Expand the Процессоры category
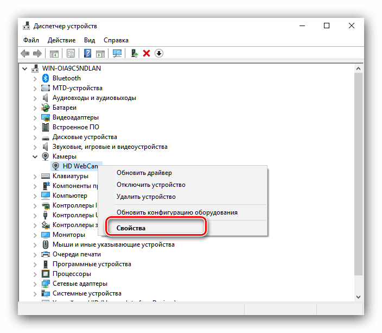 (x=35, y=274)
